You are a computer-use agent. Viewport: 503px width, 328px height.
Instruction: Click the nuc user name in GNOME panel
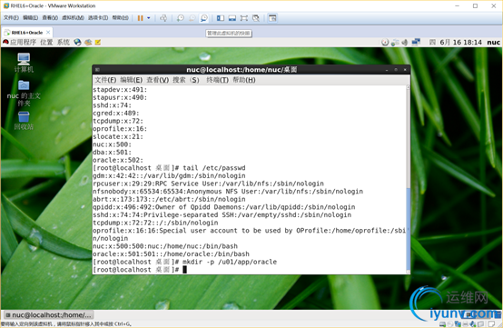493,42
